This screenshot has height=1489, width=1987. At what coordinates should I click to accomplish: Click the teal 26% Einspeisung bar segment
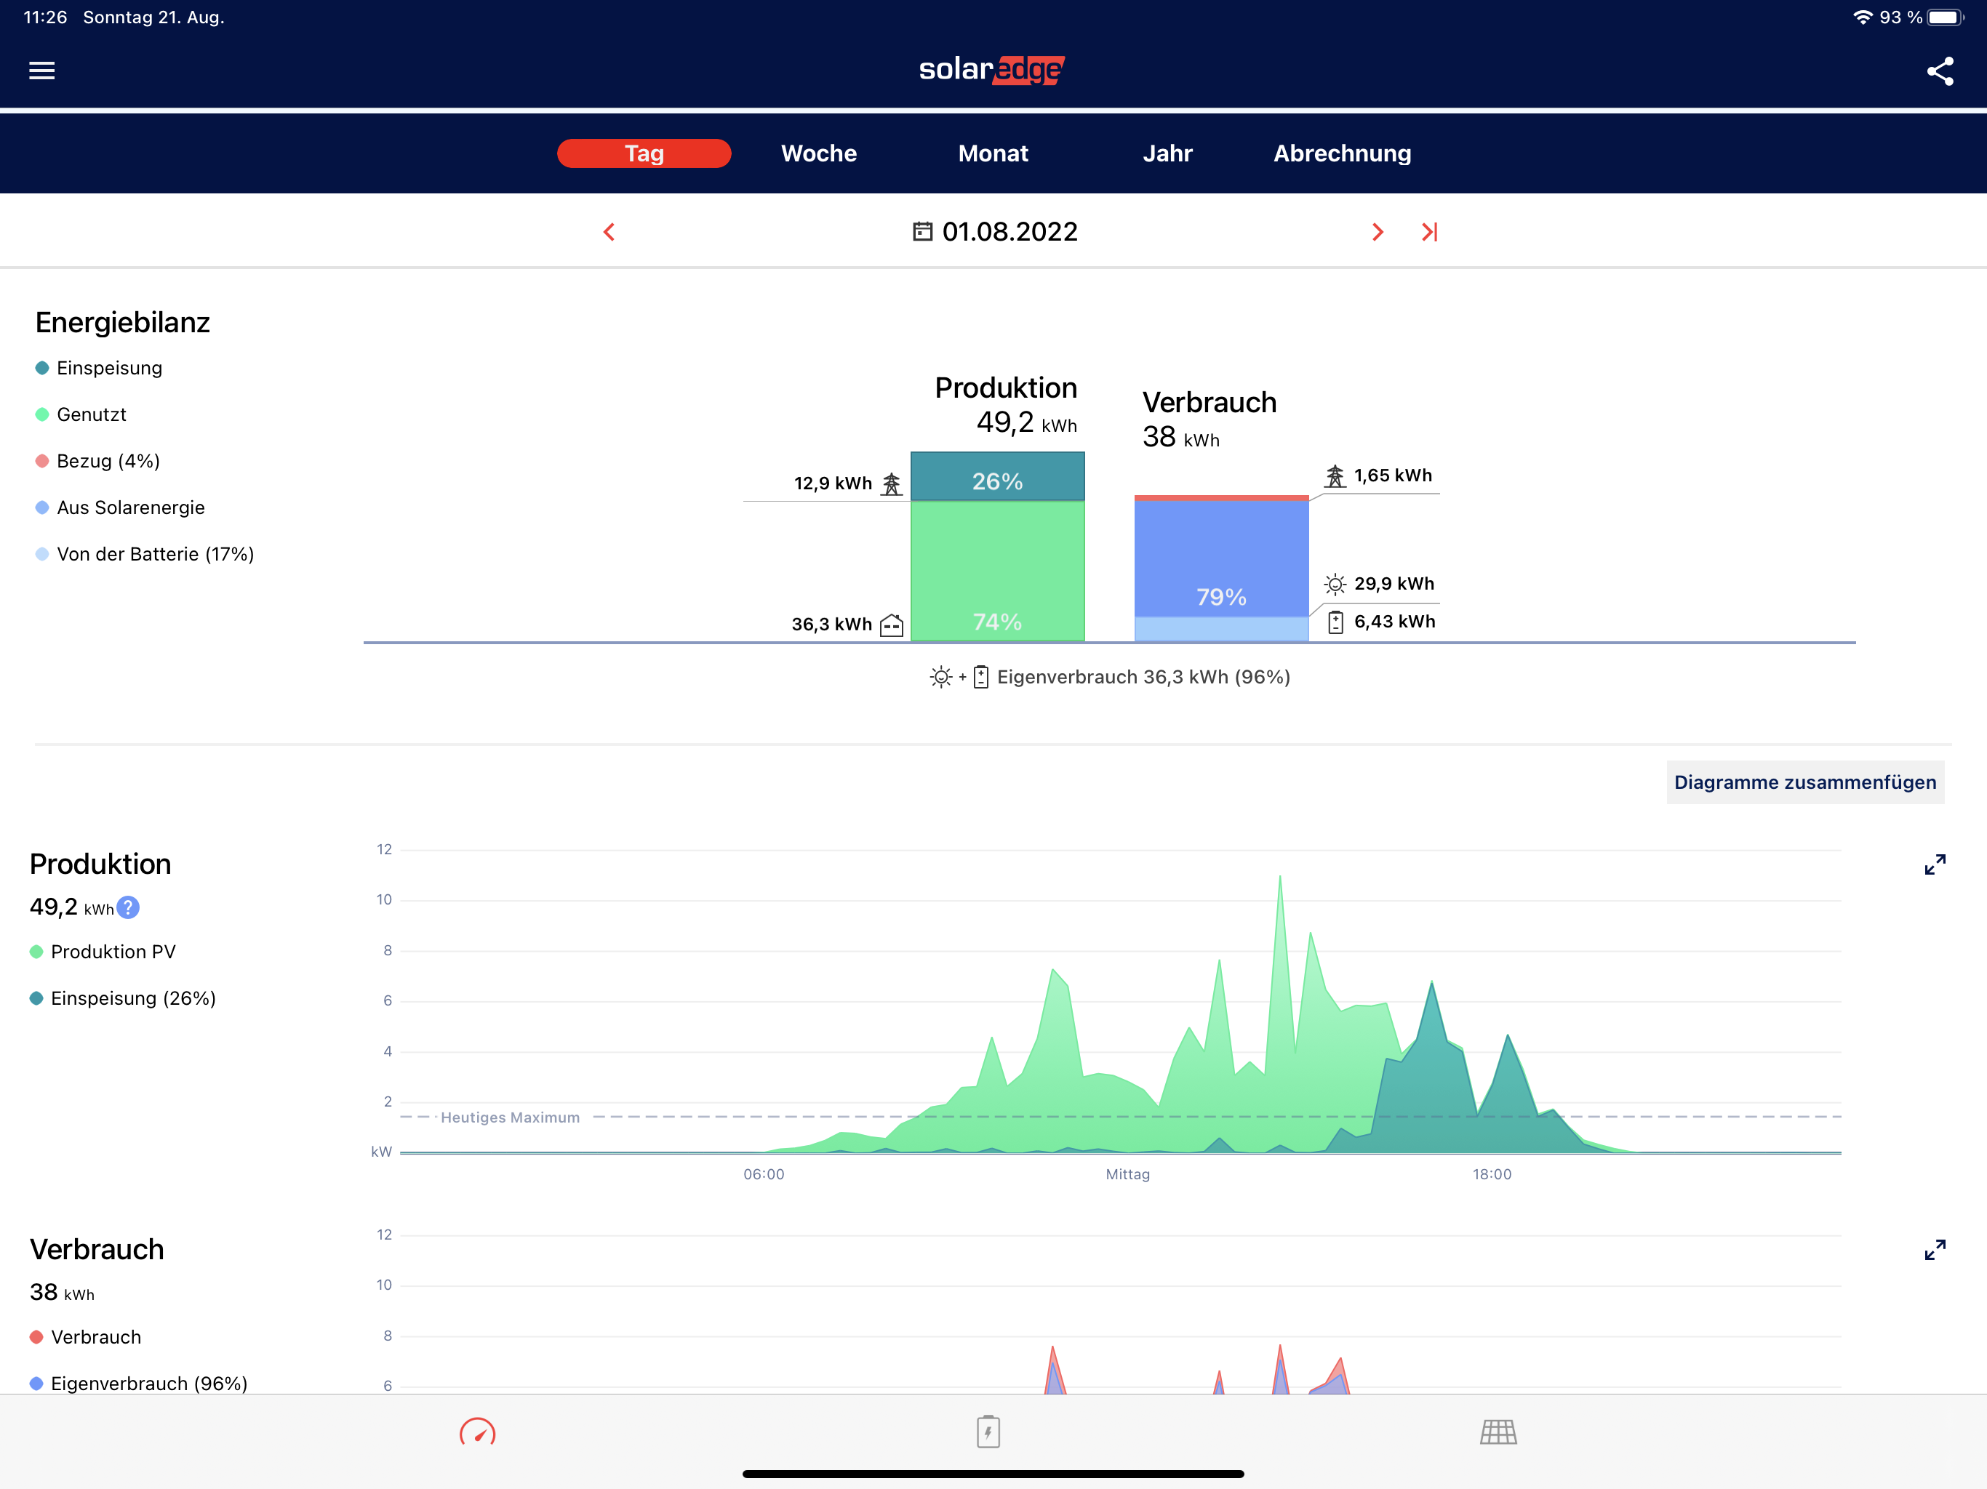coord(997,477)
